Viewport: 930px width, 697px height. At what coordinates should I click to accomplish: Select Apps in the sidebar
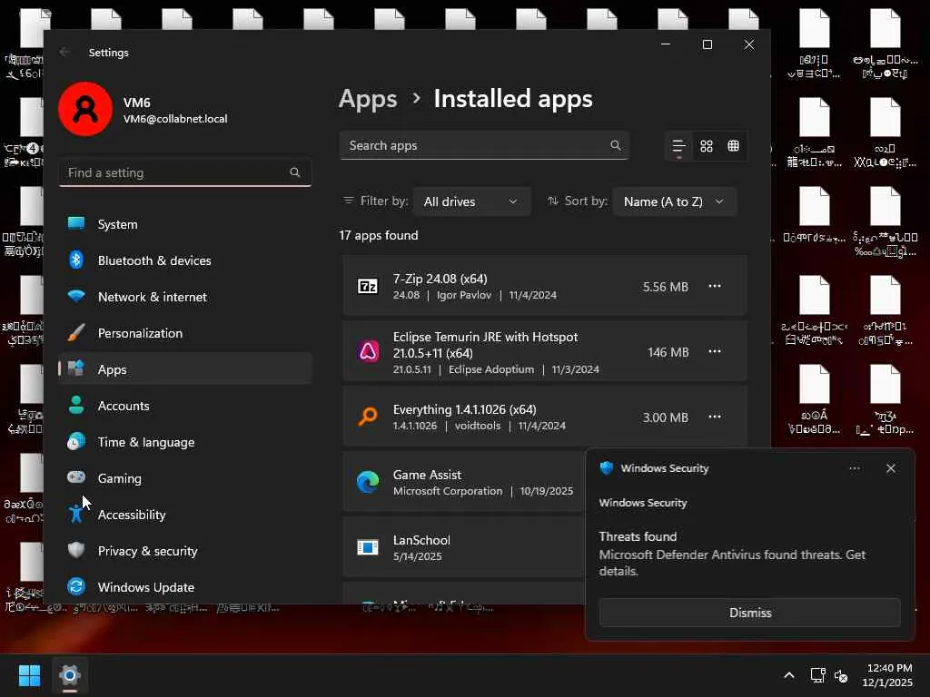(185, 369)
